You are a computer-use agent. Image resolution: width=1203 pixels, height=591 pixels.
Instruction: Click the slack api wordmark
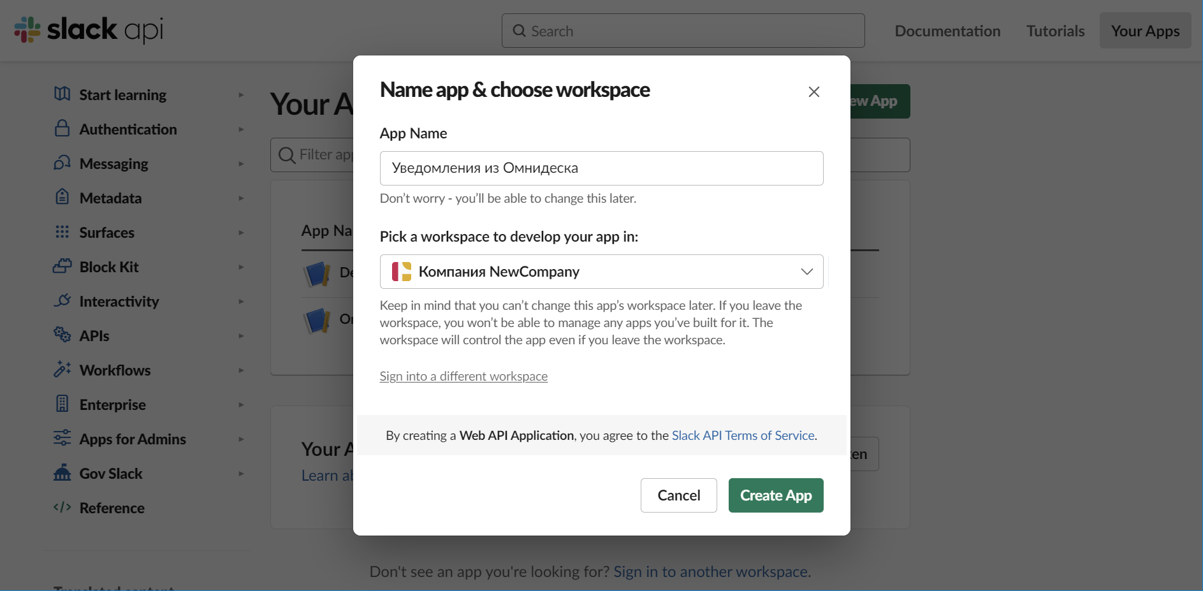point(105,30)
